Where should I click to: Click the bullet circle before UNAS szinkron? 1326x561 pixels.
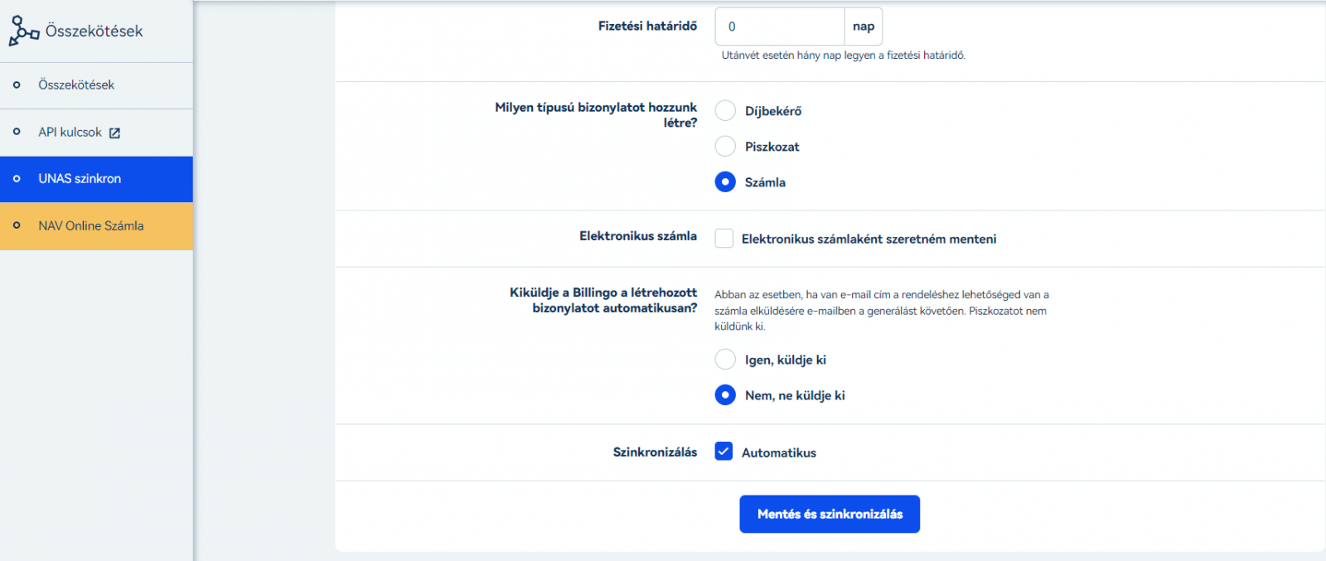coord(17,179)
